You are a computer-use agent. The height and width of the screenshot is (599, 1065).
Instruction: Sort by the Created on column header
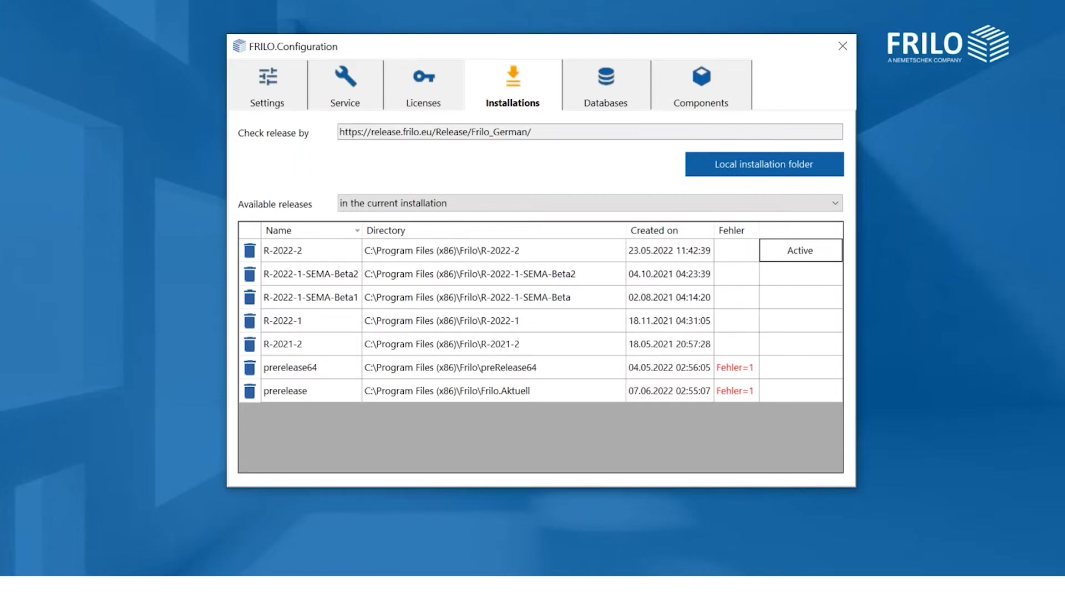coord(654,231)
